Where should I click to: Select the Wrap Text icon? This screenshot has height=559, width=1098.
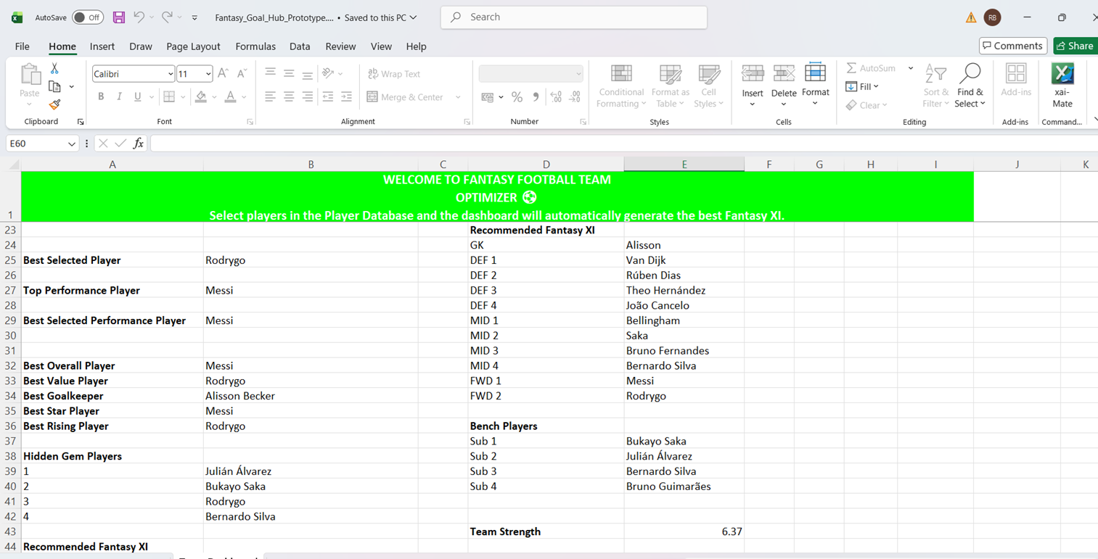pyautogui.click(x=374, y=73)
